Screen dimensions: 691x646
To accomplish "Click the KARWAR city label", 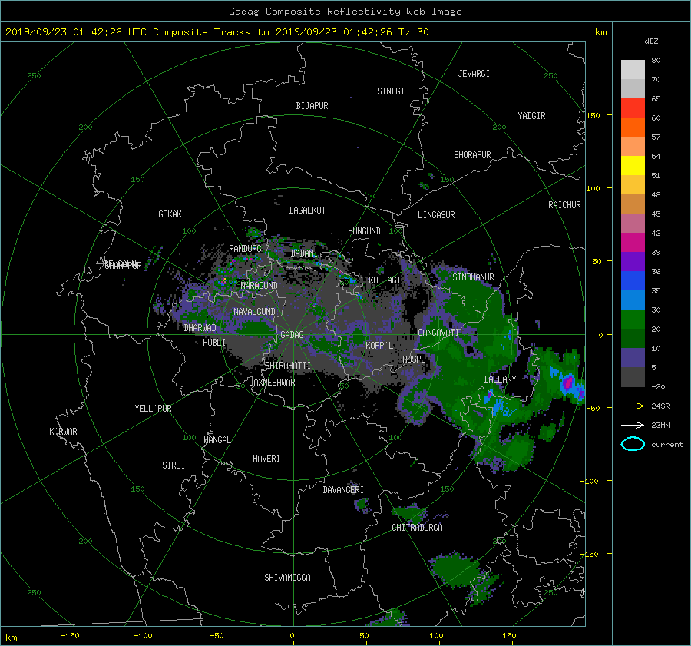I will pyautogui.click(x=63, y=432).
